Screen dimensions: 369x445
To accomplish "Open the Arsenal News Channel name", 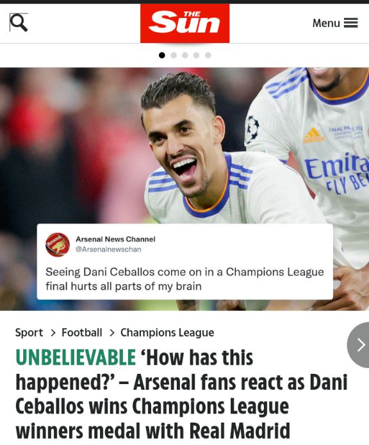I will (x=115, y=239).
